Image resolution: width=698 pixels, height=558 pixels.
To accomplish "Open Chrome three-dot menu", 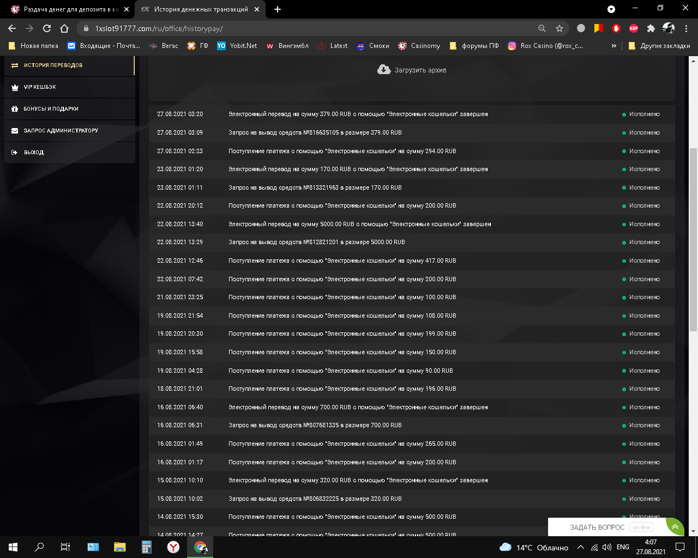I will 686,28.
